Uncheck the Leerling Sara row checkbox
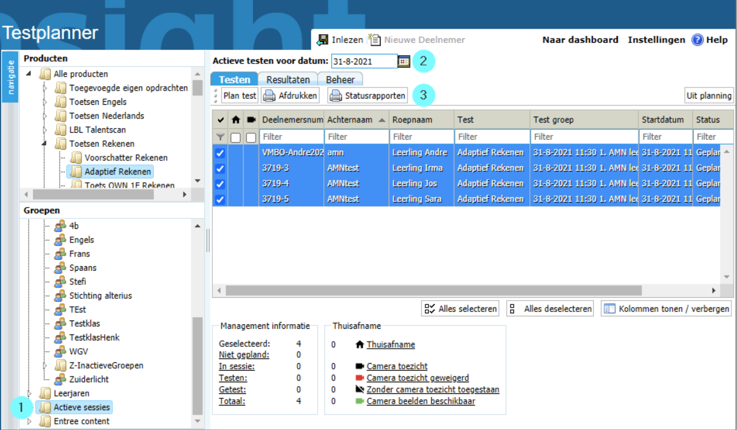 [x=220, y=199]
